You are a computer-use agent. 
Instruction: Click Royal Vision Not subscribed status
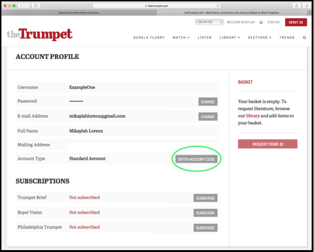[x=85, y=212]
